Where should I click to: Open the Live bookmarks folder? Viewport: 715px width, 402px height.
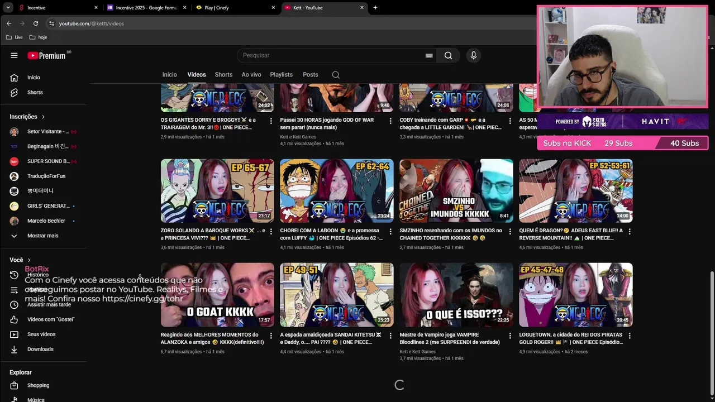pos(15,37)
